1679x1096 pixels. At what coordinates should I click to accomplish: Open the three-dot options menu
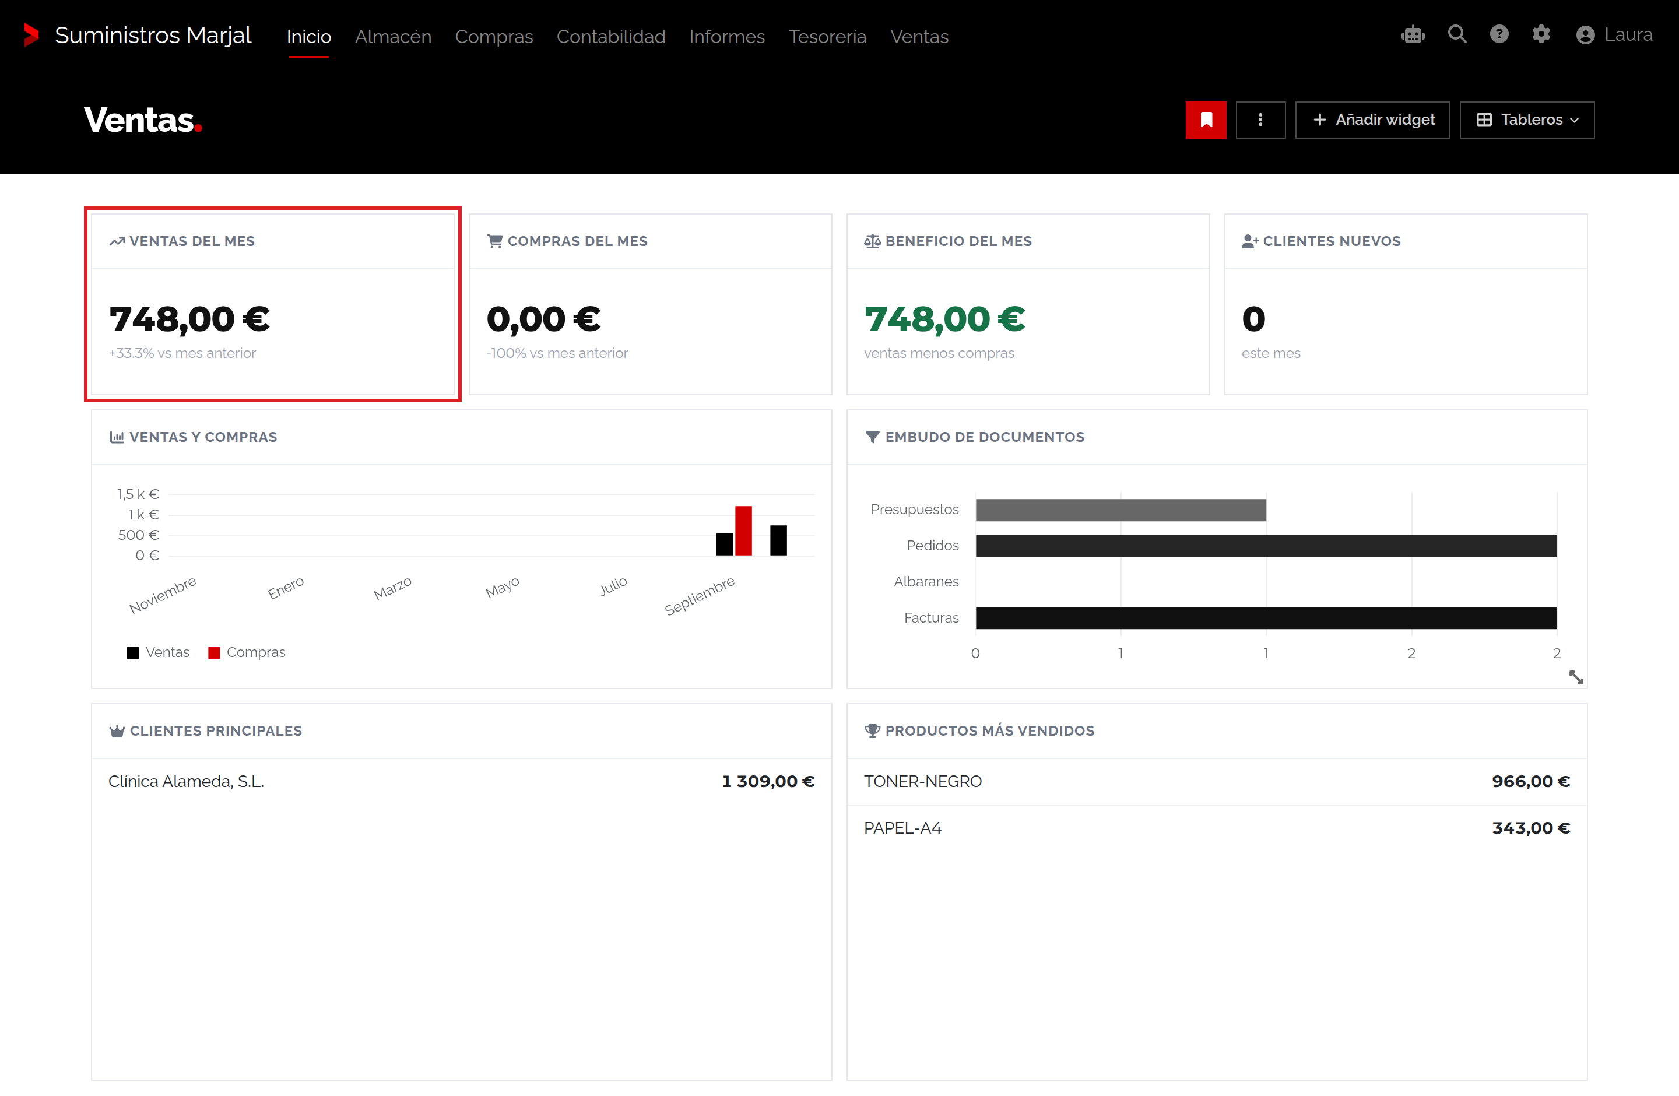tap(1260, 120)
